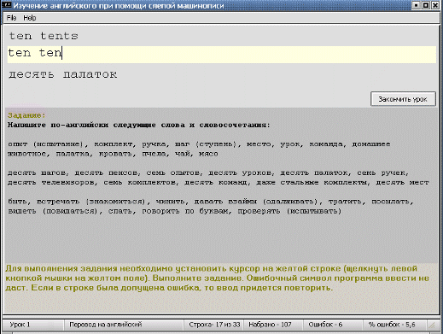Click the translation 'десять палаток'
This screenshot has width=443, height=334.
62,74
